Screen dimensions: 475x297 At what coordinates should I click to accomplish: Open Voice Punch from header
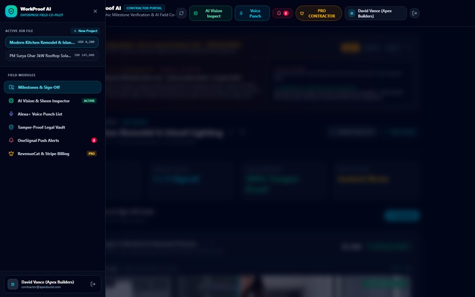[252, 14]
